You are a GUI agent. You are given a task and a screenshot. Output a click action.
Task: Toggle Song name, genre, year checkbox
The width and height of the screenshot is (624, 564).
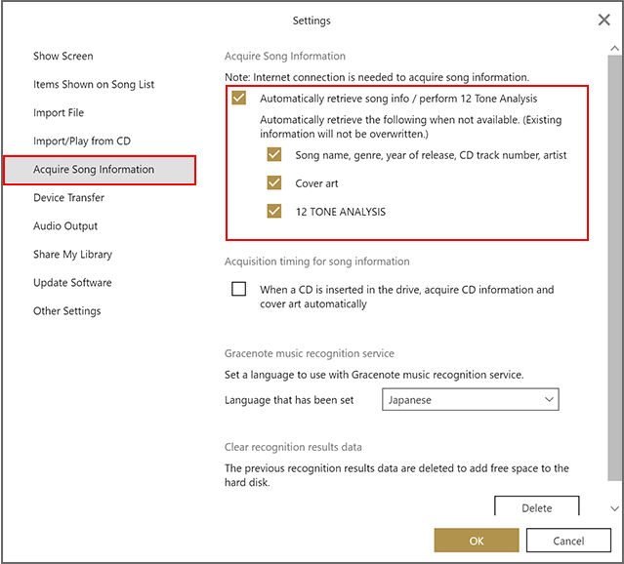click(274, 155)
